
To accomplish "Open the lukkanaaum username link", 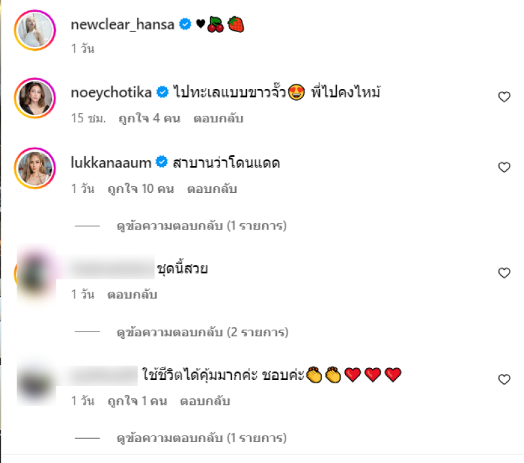I will point(111,163).
